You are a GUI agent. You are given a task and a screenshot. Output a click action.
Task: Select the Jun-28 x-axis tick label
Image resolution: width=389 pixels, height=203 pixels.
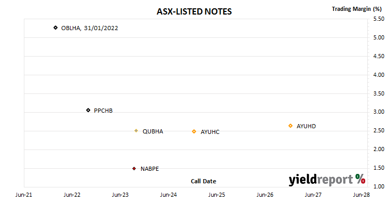pyautogui.click(x=361, y=195)
